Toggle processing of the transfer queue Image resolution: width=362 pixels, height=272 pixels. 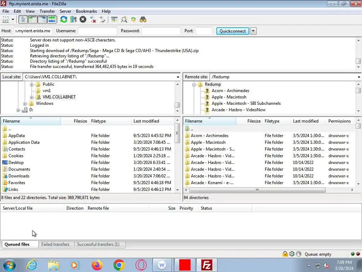tap(74, 20)
